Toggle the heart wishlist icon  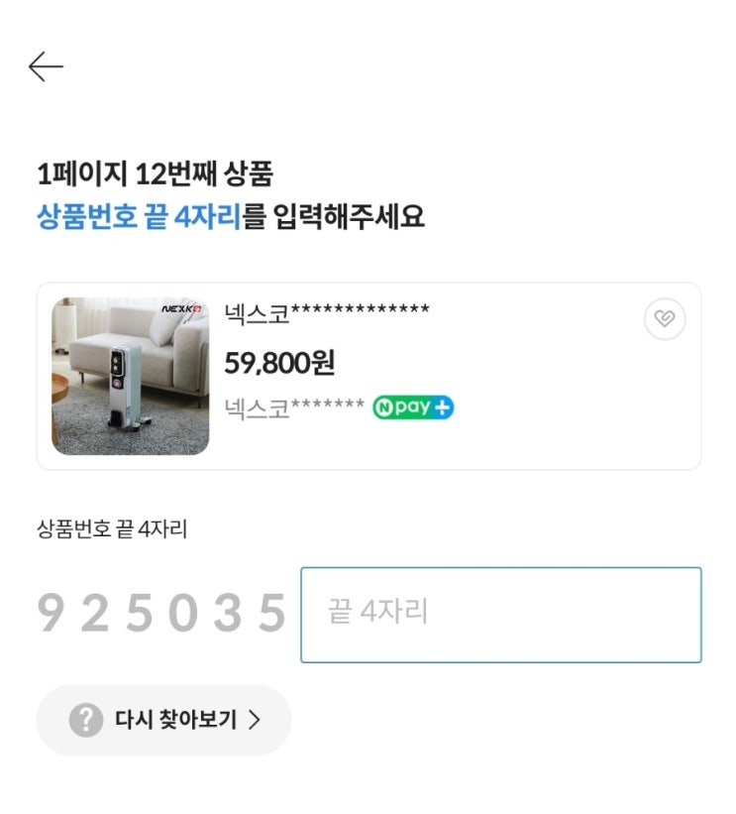pyautogui.click(x=664, y=319)
